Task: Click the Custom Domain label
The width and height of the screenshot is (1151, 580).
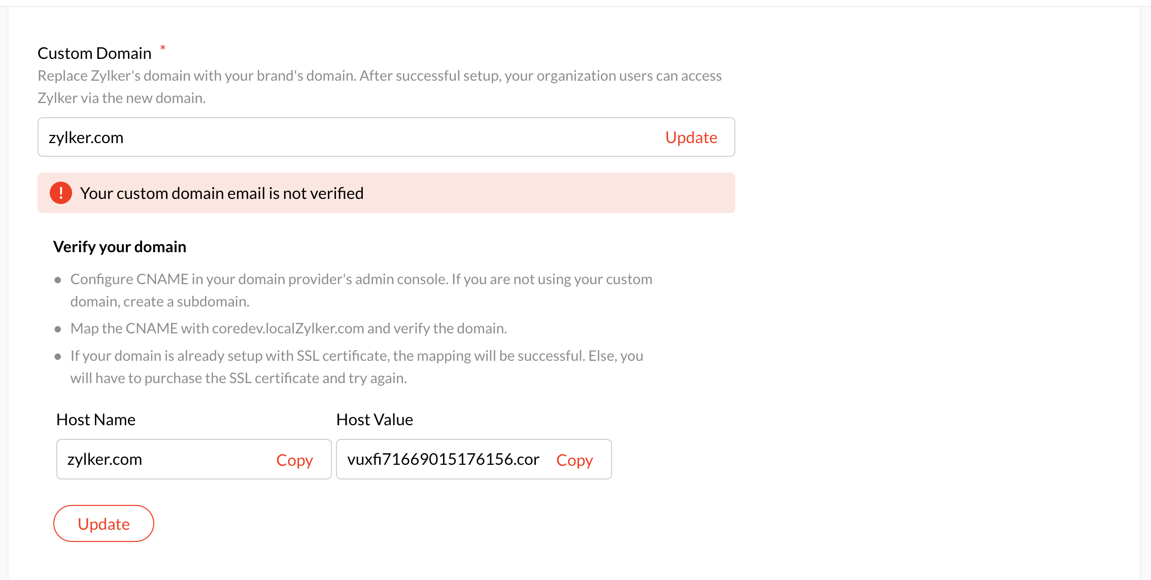Action: pyautogui.click(x=94, y=53)
